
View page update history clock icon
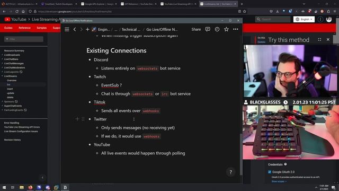(x=217, y=29)
